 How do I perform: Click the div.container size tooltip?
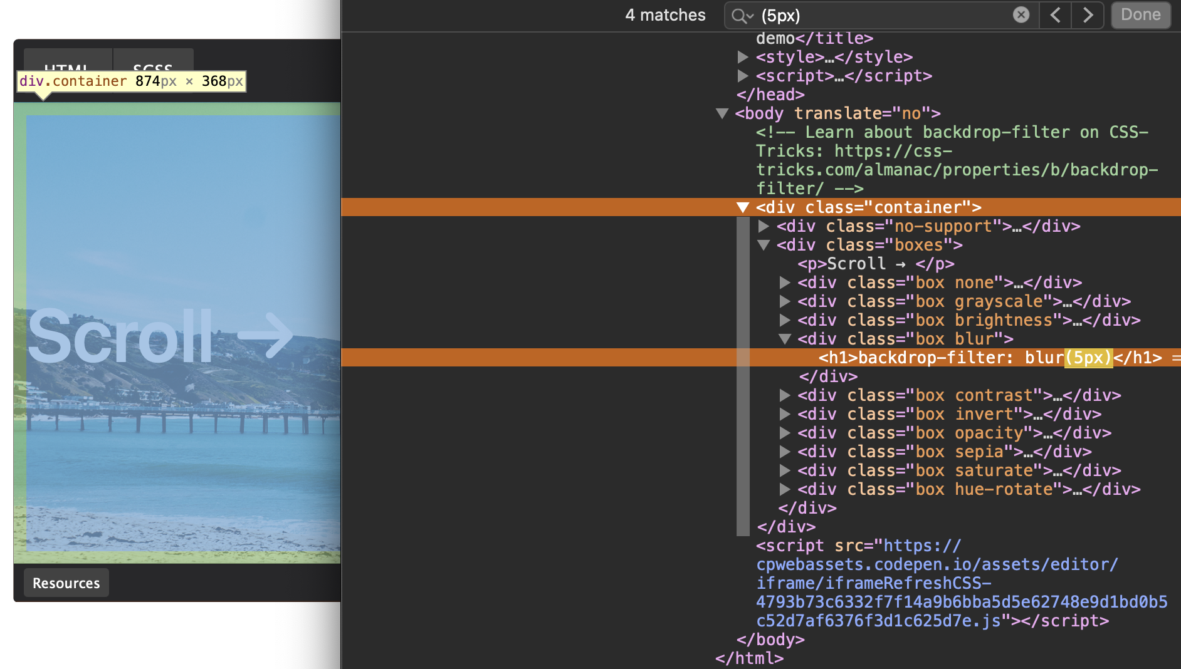(x=132, y=81)
